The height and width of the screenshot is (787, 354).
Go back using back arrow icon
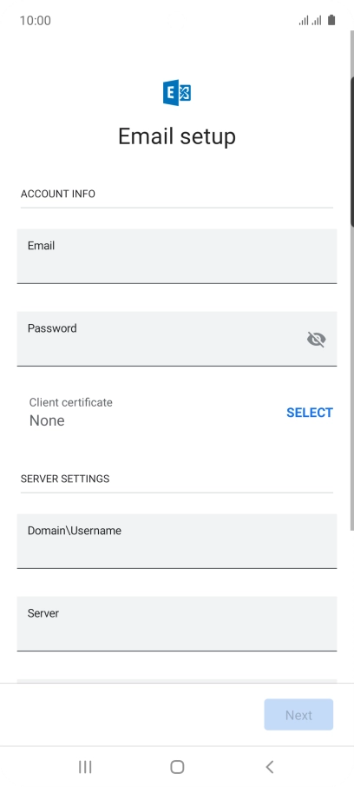point(269,766)
